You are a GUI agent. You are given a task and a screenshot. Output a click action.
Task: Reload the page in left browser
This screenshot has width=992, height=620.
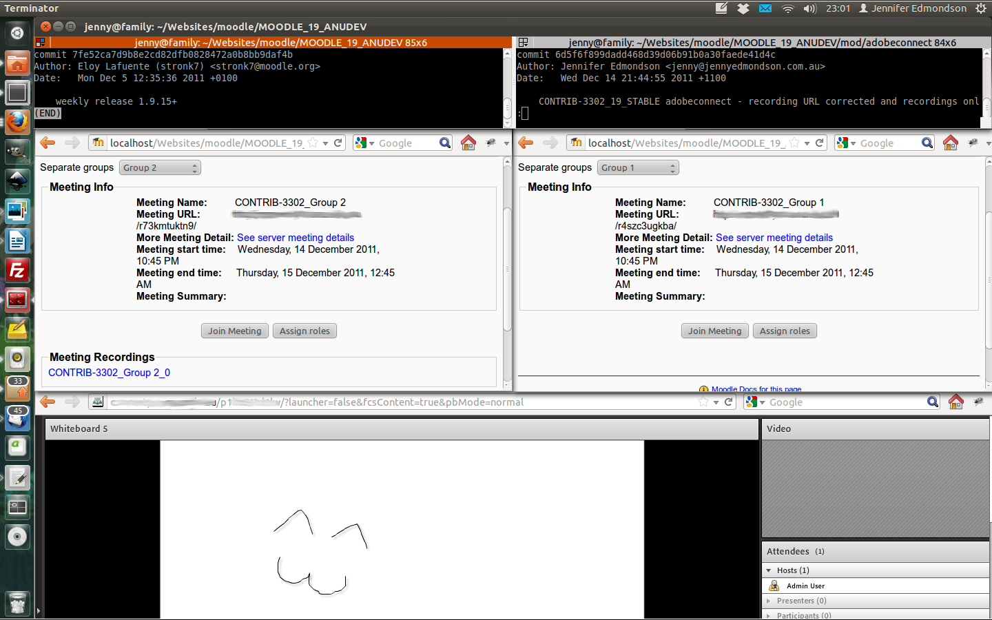[x=338, y=143]
